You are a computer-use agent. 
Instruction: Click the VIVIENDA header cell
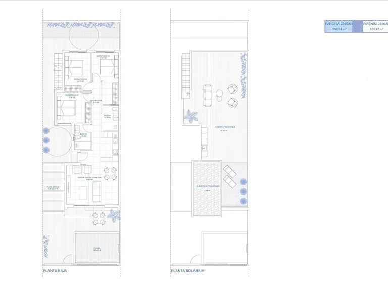[374, 23]
